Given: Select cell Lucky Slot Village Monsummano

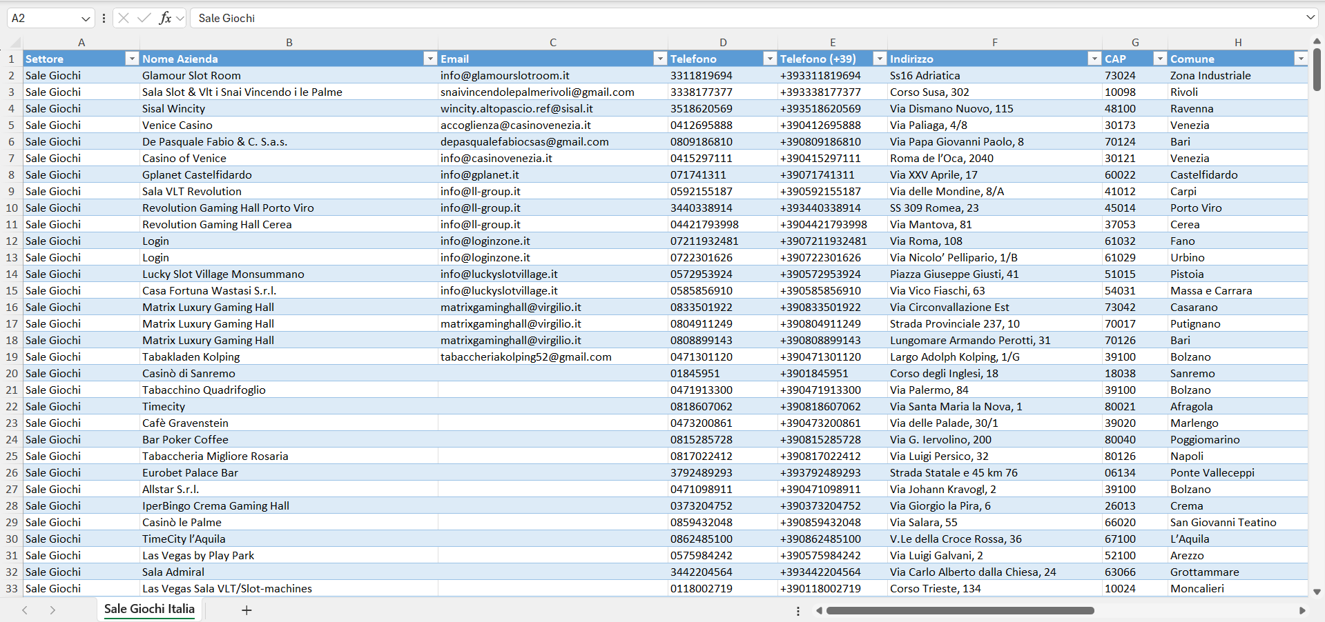Looking at the screenshot, I should coord(289,274).
